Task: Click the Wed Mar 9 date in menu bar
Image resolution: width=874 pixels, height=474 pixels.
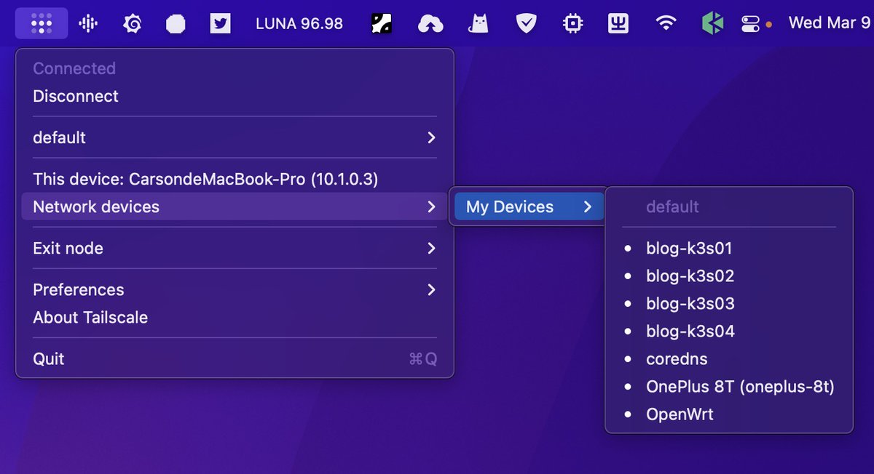Action: tap(830, 23)
